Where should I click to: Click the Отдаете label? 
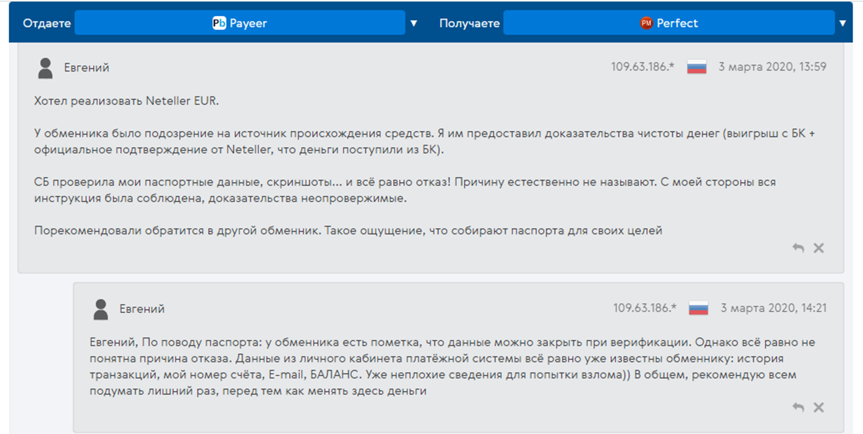click(x=47, y=23)
